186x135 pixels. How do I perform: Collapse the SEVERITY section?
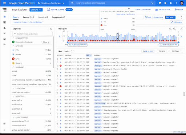[x=13, y=46]
